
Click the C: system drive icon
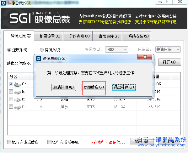pos(17,84)
